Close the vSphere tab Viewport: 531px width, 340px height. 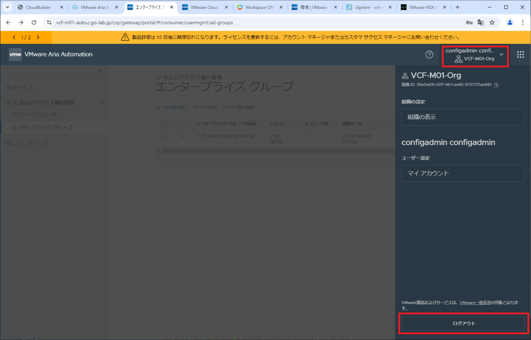[390, 8]
